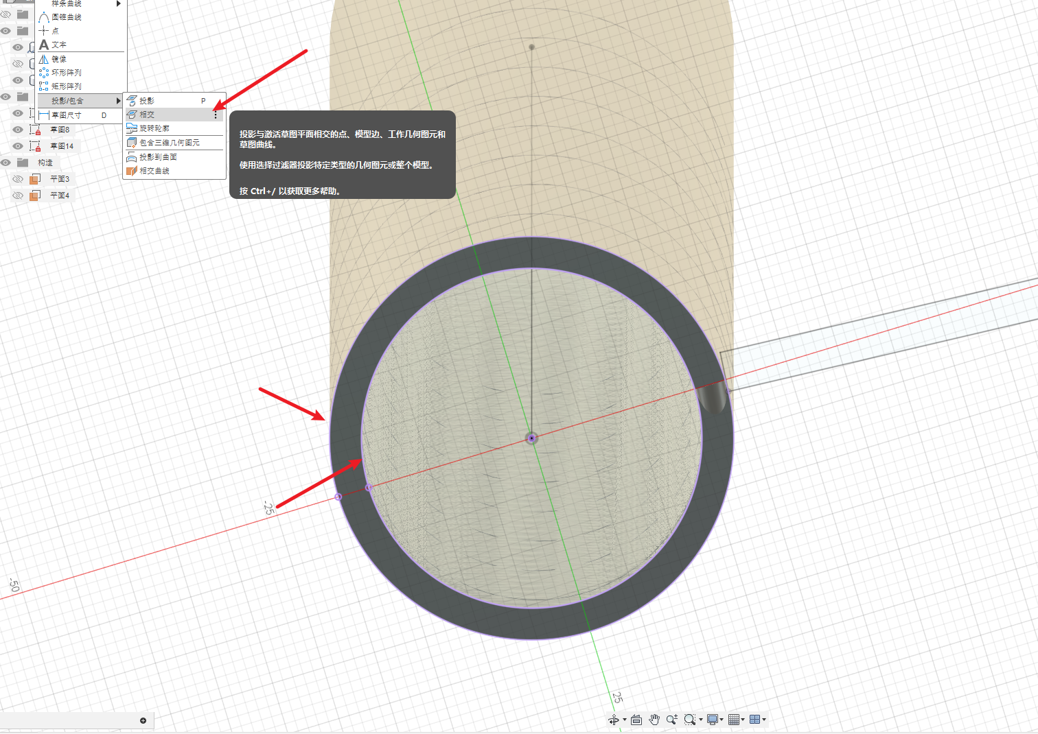Open the Viewports dropdown arrow

pyautogui.click(x=764, y=720)
